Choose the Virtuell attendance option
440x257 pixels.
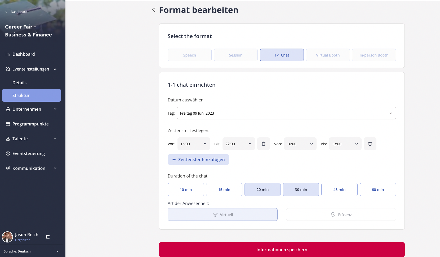222,215
